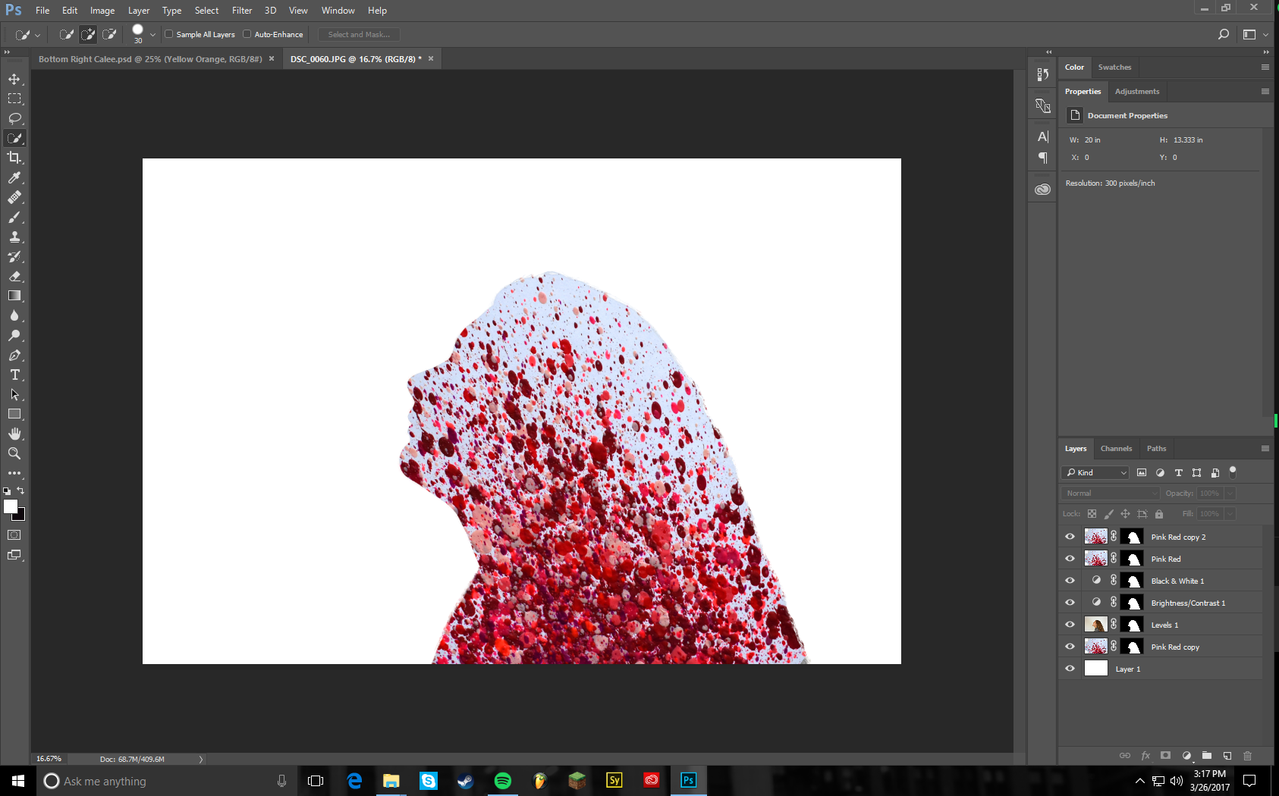The height and width of the screenshot is (796, 1279).
Task: Open Spotify from the taskbar
Action: (x=502, y=780)
